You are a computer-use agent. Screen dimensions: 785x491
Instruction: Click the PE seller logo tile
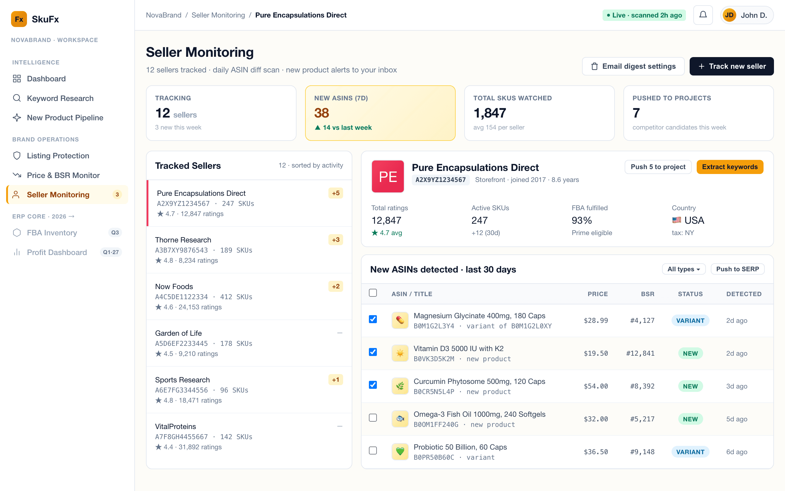point(388,176)
